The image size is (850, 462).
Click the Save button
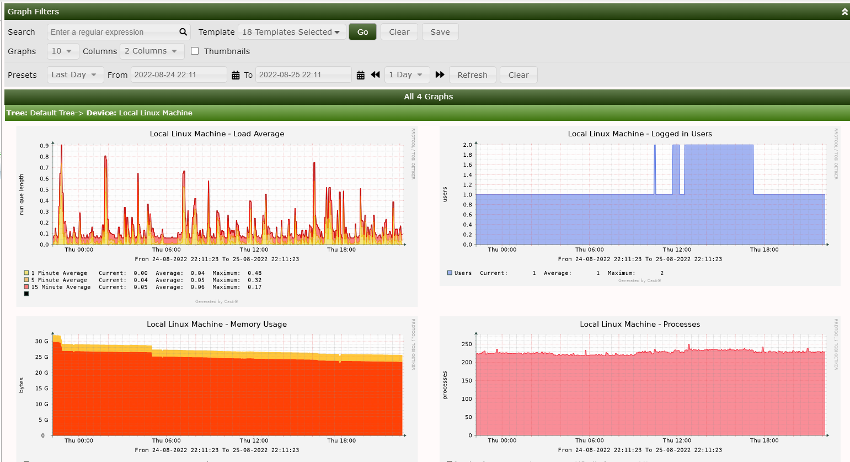tap(440, 32)
